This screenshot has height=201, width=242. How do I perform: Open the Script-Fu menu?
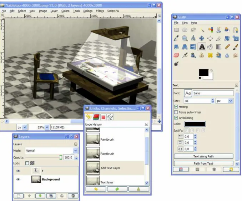click(x=113, y=11)
